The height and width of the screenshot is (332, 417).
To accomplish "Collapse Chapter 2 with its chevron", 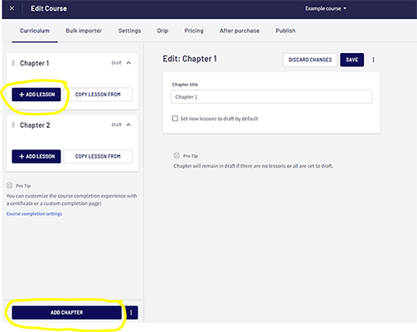I will (x=128, y=125).
